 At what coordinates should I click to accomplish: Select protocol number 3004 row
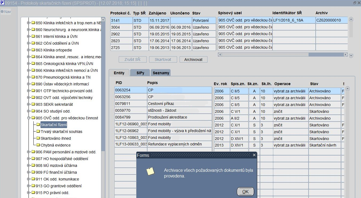pos(121,27)
